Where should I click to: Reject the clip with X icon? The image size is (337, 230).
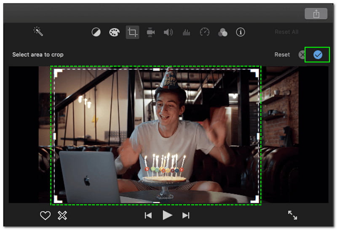(62, 215)
